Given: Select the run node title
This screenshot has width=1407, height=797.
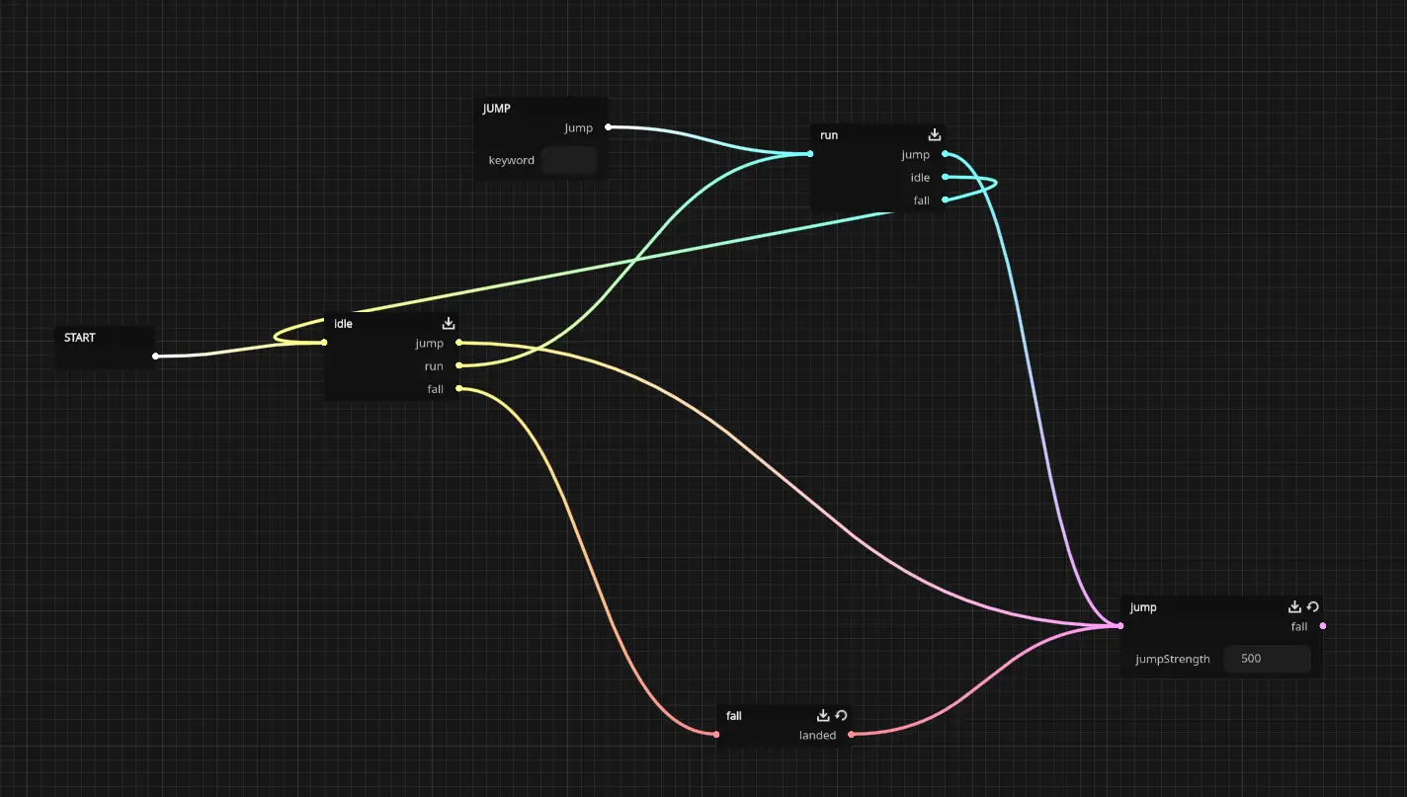Looking at the screenshot, I should [829, 135].
